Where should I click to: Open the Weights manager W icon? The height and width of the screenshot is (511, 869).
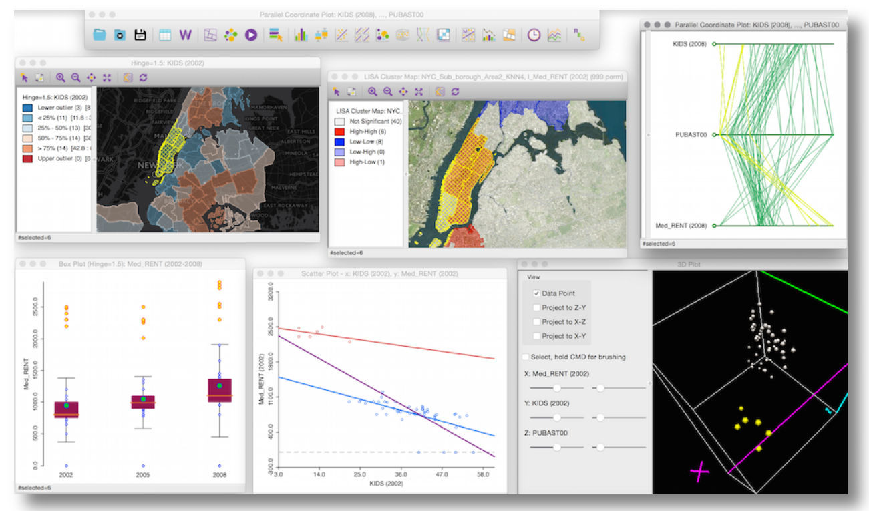click(186, 35)
